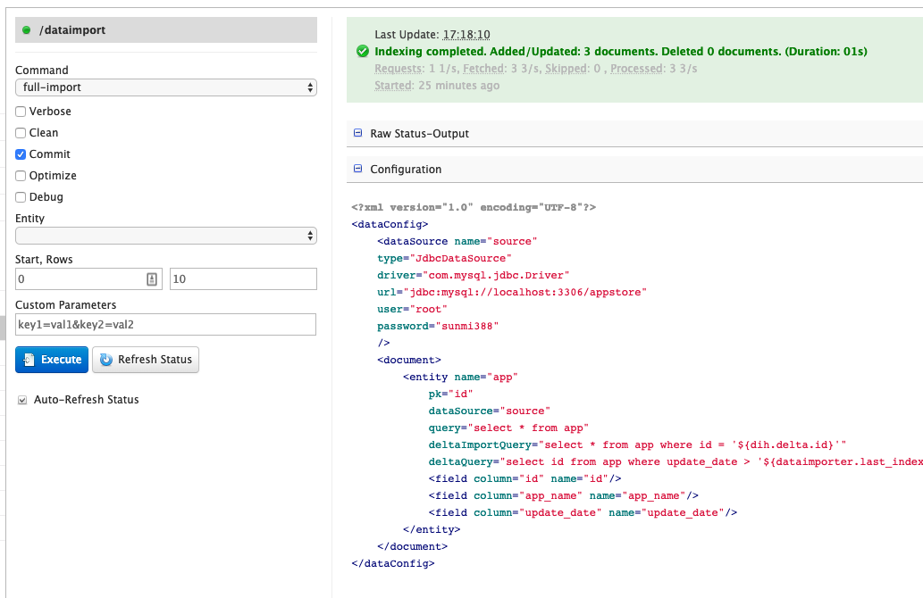The height and width of the screenshot is (598, 923).
Task: Click the Execute button
Action: pos(52,360)
